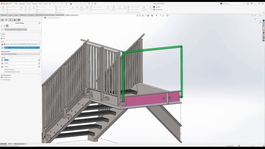Open the DimXpertManager tab icon
The width and height of the screenshot is (265, 149).
pyautogui.click(x=15, y=20)
